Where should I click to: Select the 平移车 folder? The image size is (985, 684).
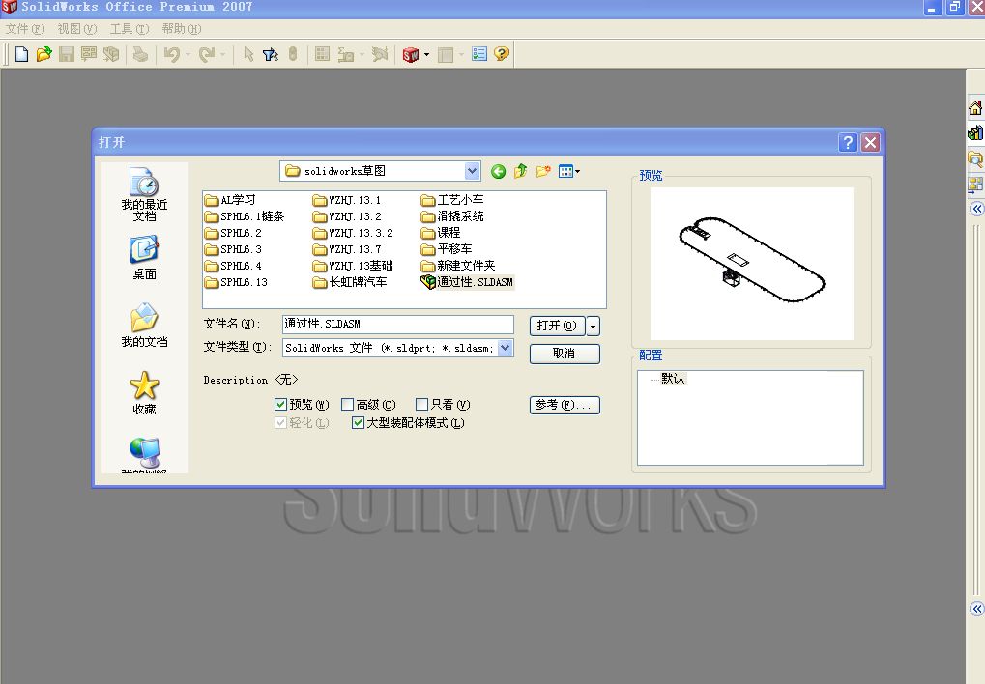pos(447,249)
